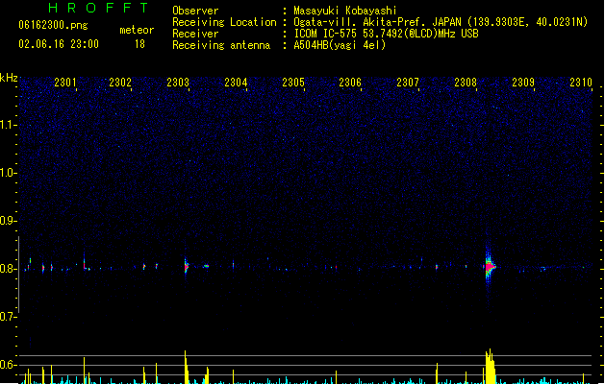Click the 'Receiving Location' label
The height and width of the screenshot is (384, 605).
(224, 22)
